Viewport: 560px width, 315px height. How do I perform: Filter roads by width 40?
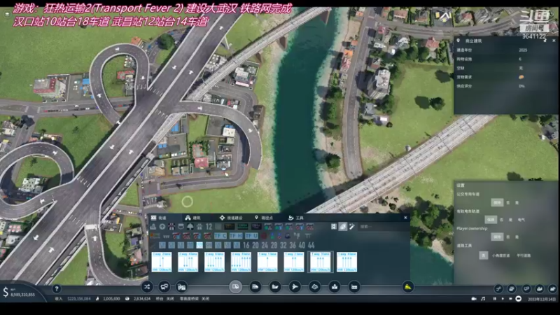pyautogui.click(x=302, y=246)
